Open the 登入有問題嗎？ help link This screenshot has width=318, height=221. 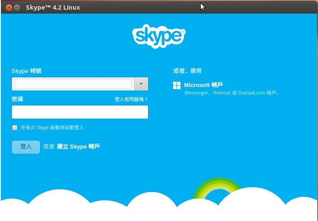tap(131, 99)
